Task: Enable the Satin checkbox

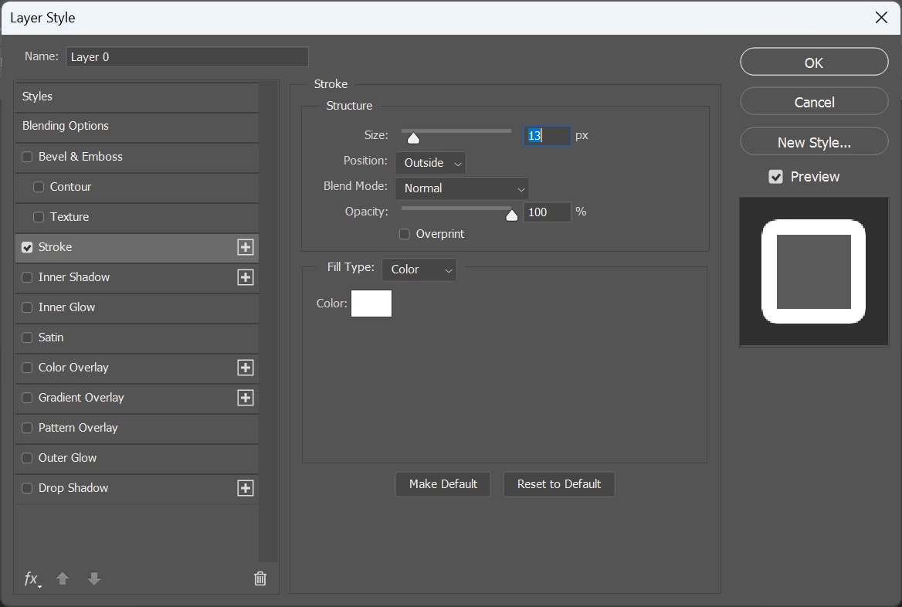Action: (x=27, y=337)
